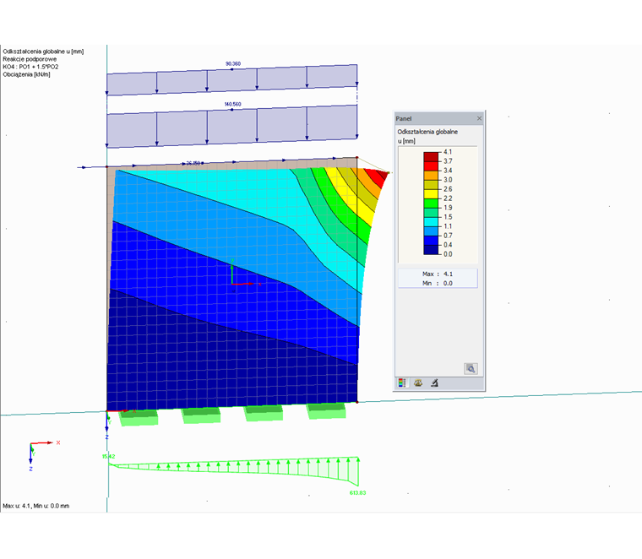
Task: Select the dark red 4.1 legend swatch
Action: click(x=431, y=157)
